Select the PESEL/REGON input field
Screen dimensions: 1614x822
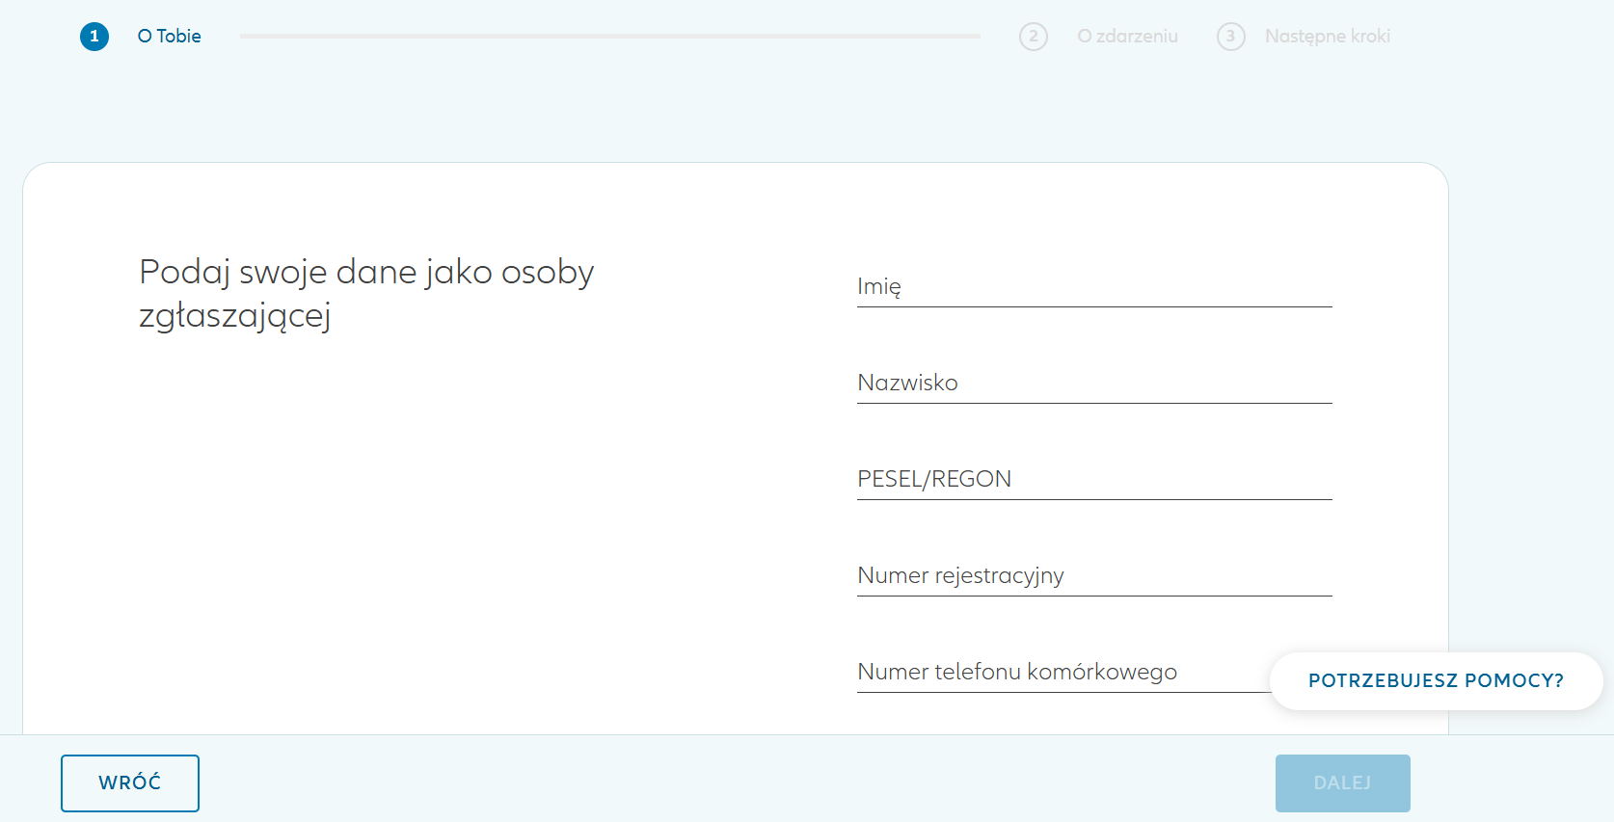pyautogui.click(x=1093, y=479)
